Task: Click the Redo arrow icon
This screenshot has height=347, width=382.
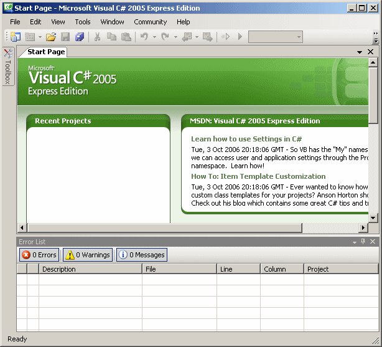Action: pyautogui.click(x=165, y=37)
